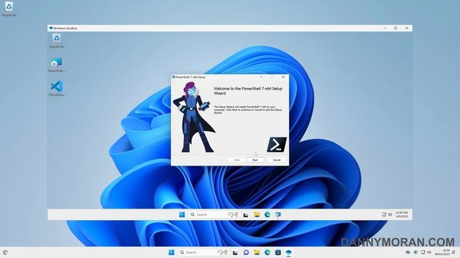Open host Start menu

click(171, 252)
